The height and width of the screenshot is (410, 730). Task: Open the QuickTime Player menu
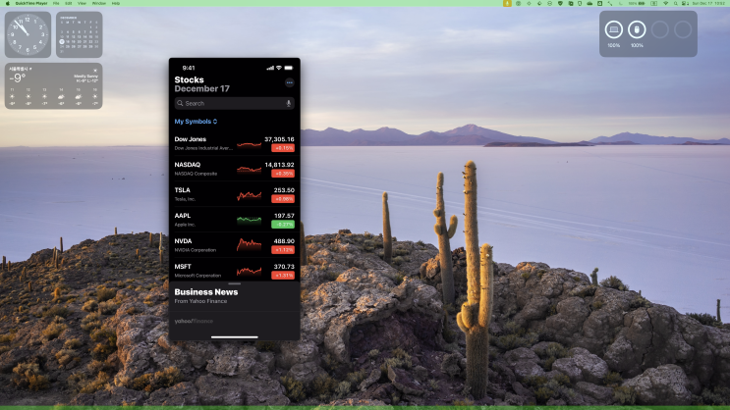(x=31, y=3)
